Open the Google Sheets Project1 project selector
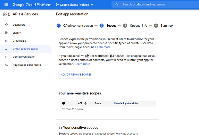Image resolution: width=199 pixels, height=135 pixels. pos(74,5)
